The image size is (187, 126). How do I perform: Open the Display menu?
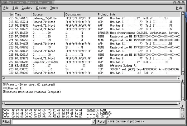coord(41,7)
